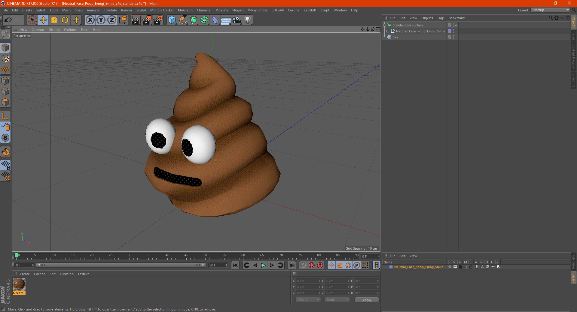Click the timeline frame 45 marker

tap(186, 255)
